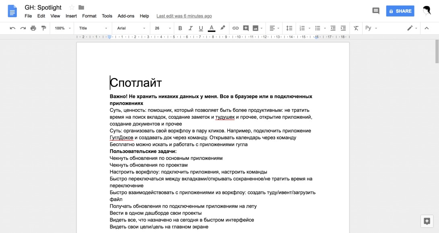Click 'Видеть свои цели/цель на главном экране'
The width and height of the screenshot is (439, 233).
click(x=159, y=227)
